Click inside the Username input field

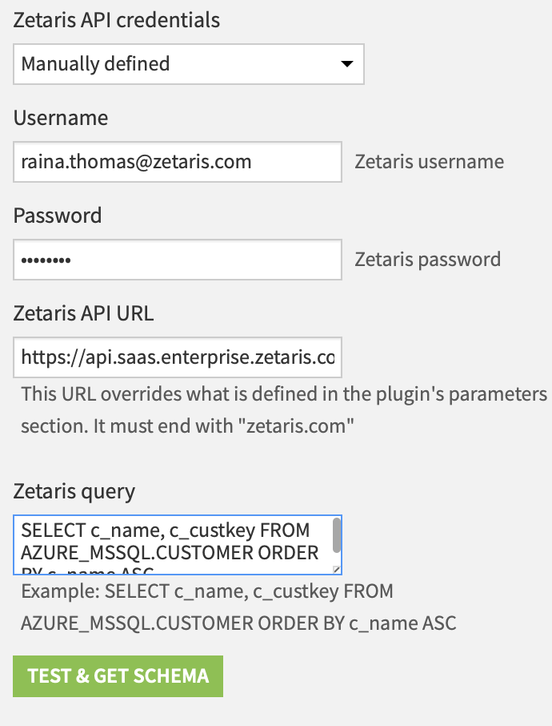coord(176,162)
